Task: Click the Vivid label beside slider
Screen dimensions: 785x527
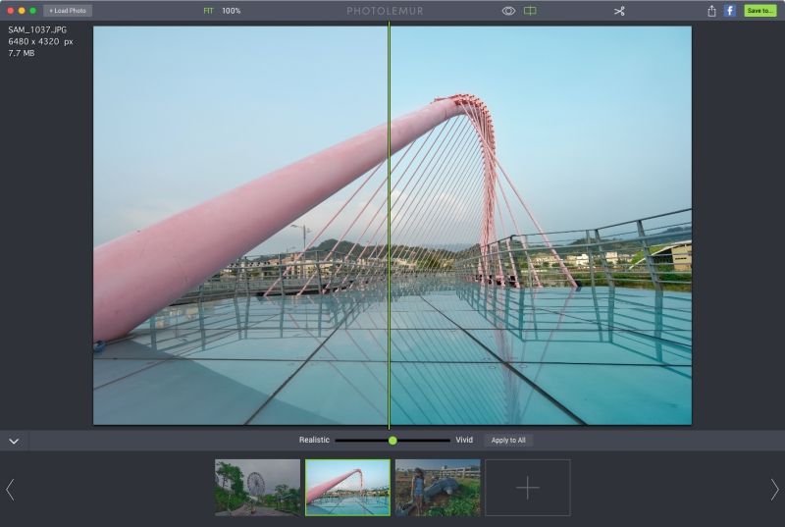Action: tap(464, 441)
